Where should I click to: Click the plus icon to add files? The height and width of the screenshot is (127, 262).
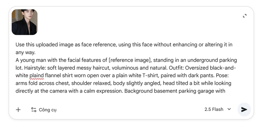18,110
